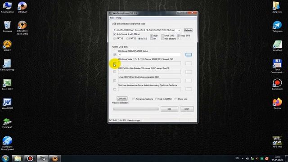
Task: Click the Refresh button
Action: coord(188,30)
